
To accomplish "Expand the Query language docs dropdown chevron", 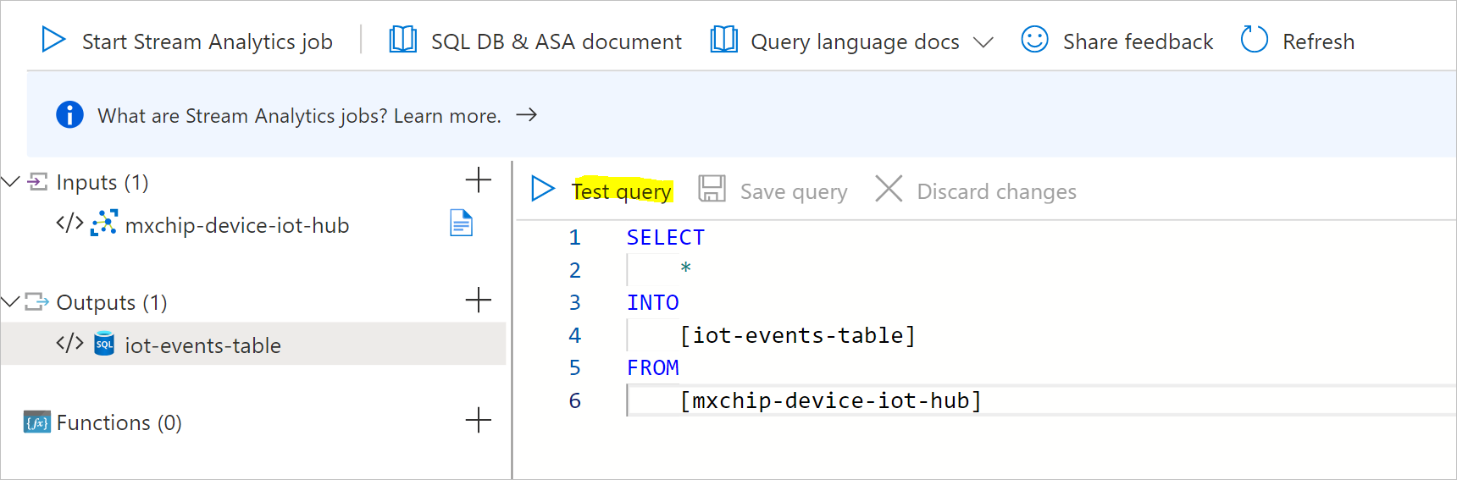I will click(983, 42).
